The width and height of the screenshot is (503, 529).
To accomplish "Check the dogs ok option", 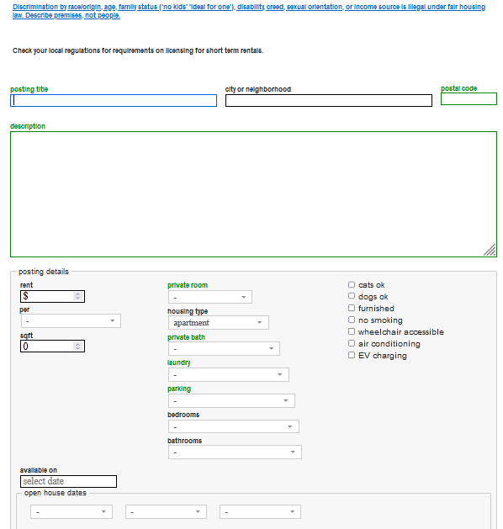I will point(352,296).
